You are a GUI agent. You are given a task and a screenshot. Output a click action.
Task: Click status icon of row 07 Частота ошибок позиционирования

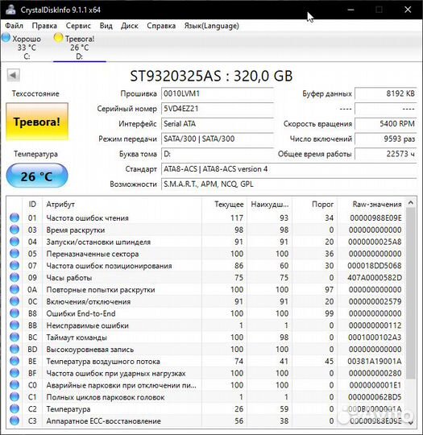[15, 265]
